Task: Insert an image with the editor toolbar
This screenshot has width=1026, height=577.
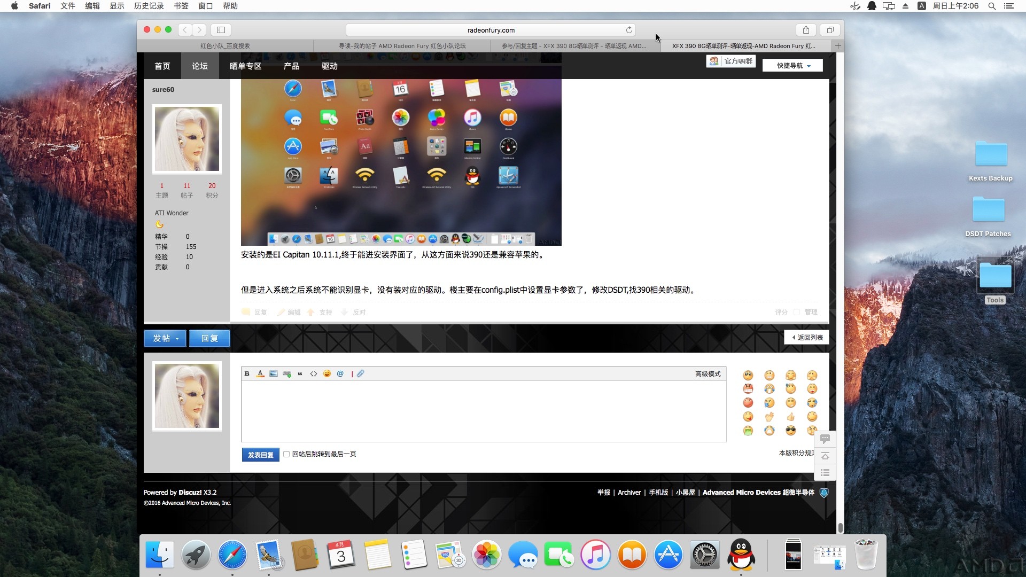Action: (x=274, y=374)
